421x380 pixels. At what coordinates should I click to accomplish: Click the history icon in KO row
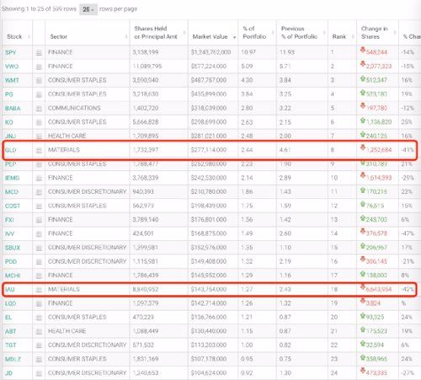[x=39, y=122]
